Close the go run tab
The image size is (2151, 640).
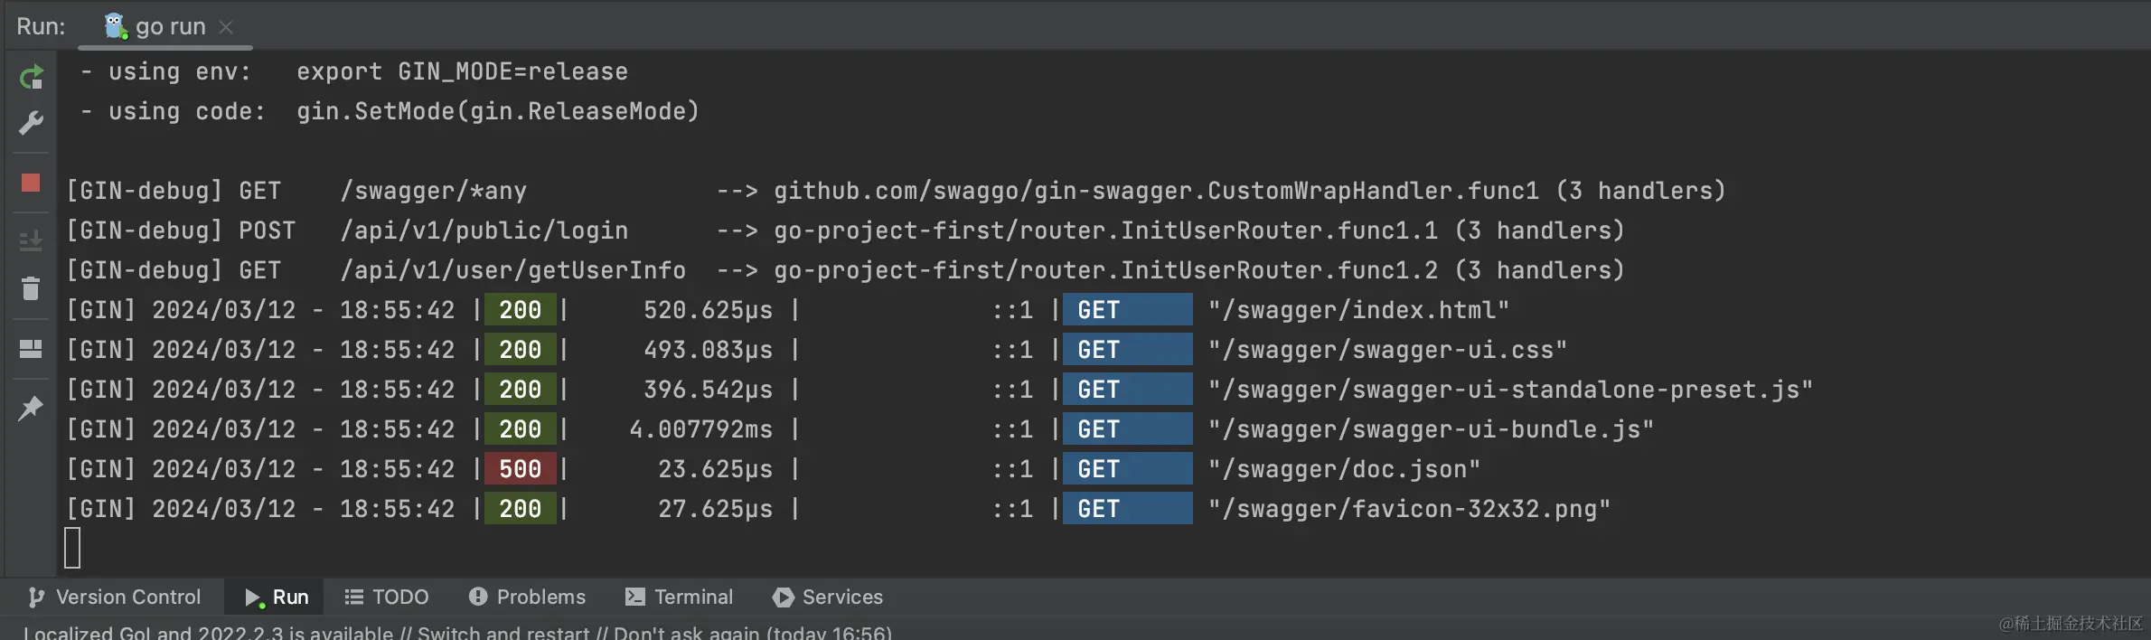coord(226,27)
